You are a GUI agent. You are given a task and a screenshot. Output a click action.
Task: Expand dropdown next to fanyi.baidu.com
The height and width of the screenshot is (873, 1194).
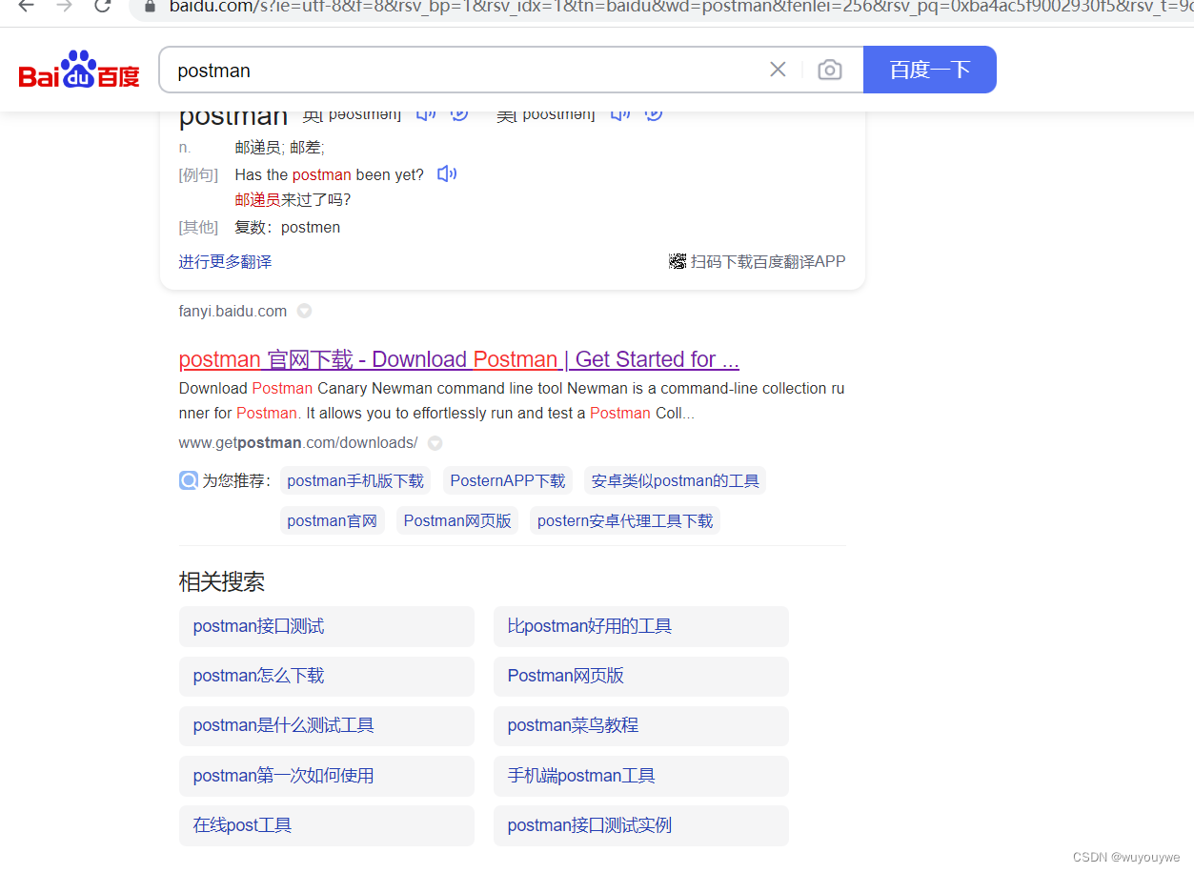point(304,311)
